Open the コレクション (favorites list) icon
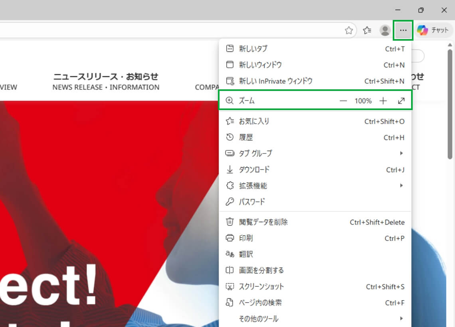Image resolution: width=455 pixels, height=327 pixels. 367,30
